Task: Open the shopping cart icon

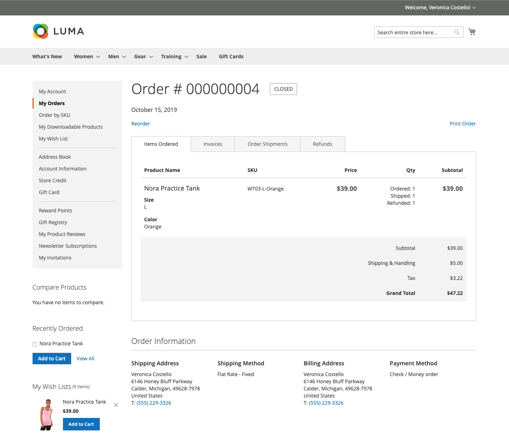Action: click(x=472, y=32)
